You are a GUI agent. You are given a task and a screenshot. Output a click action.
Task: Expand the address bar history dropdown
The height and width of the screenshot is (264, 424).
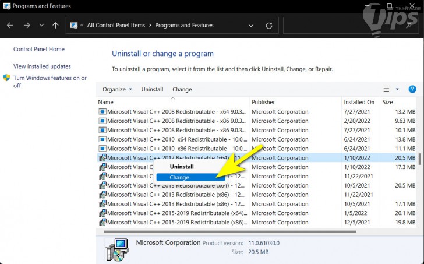[251, 26]
